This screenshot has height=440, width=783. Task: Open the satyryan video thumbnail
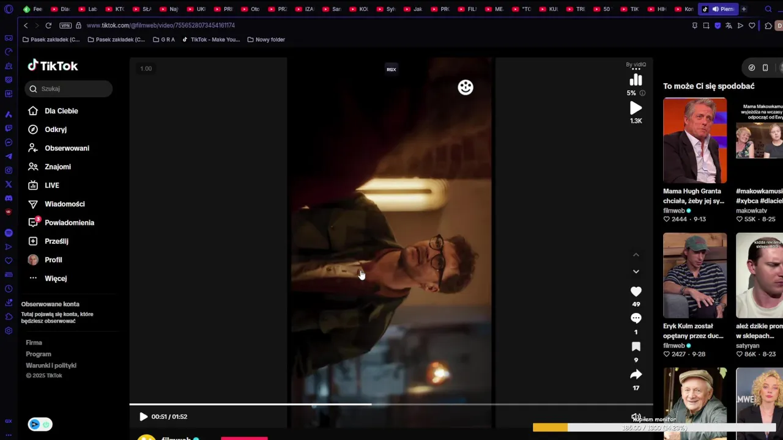(759, 276)
